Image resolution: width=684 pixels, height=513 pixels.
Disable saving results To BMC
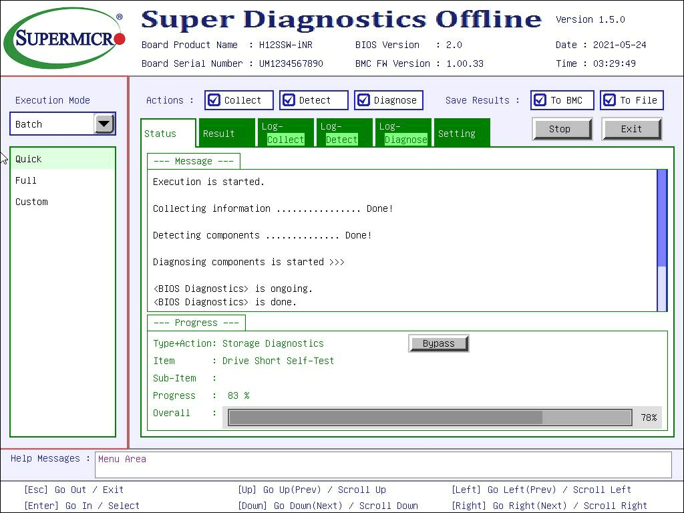540,100
